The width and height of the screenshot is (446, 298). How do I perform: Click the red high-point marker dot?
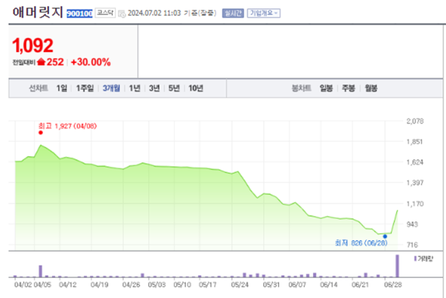(x=41, y=132)
